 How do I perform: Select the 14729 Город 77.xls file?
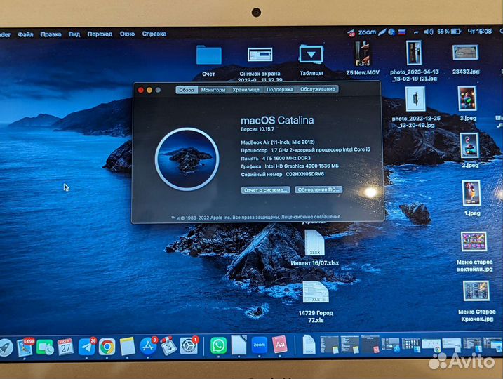coord(316,302)
